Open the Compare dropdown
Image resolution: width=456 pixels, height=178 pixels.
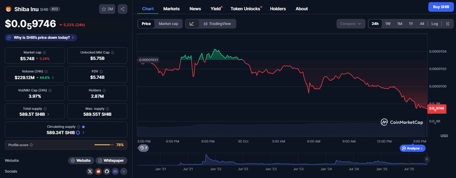pyautogui.click(x=350, y=24)
